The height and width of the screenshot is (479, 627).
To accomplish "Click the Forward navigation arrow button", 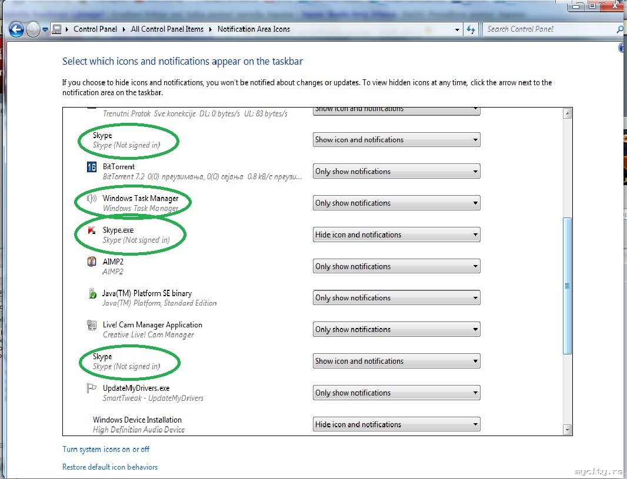I will point(33,29).
